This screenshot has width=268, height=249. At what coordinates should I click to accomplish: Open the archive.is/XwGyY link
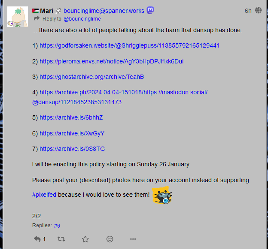pos(72,133)
